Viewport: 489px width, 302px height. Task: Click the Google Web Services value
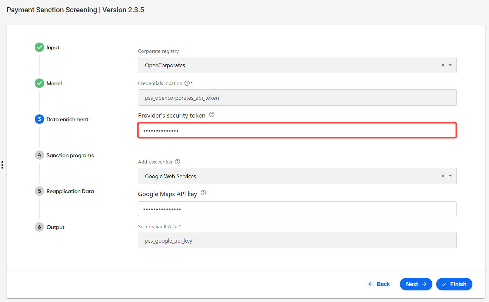tap(170, 176)
